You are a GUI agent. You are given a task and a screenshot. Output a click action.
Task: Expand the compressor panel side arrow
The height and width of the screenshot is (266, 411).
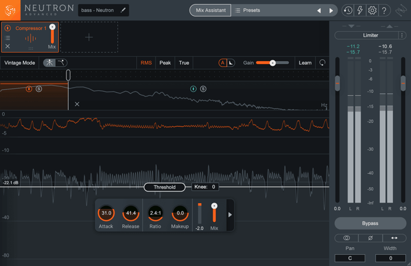tap(230, 215)
